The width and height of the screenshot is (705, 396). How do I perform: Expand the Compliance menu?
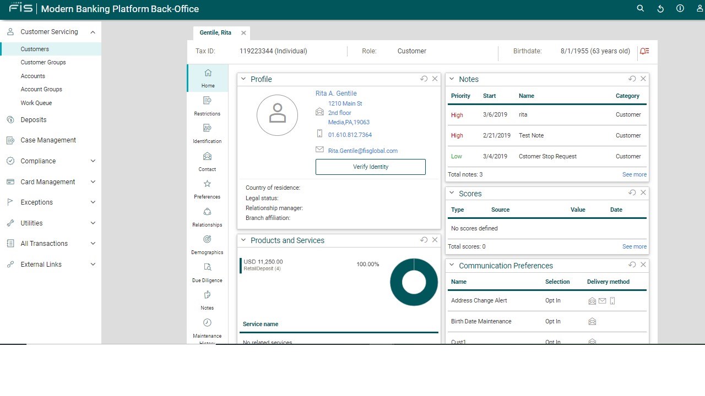(93, 161)
